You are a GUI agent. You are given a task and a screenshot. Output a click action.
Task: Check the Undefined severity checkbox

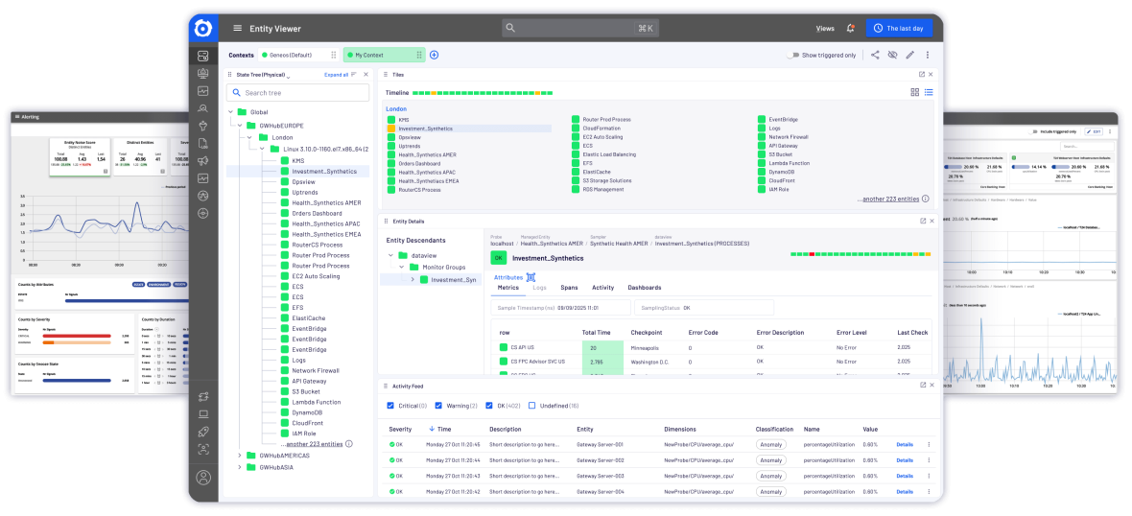(532, 406)
